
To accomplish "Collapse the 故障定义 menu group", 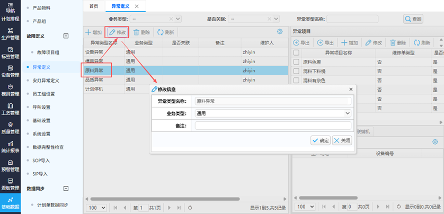I will 66,36.
